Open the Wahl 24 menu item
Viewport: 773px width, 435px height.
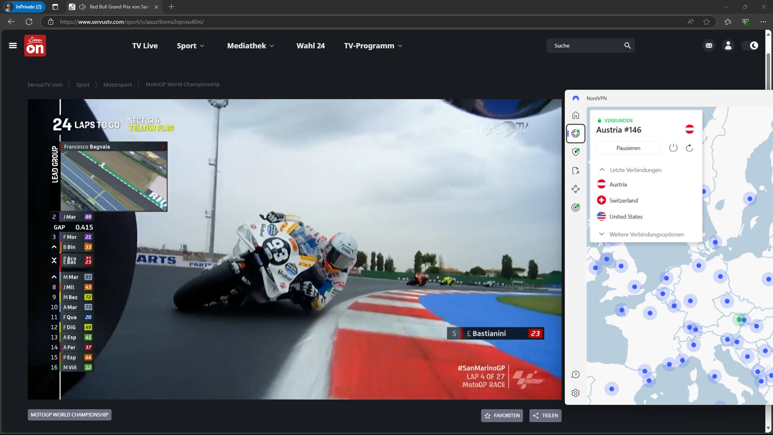(x=310, y=46)
